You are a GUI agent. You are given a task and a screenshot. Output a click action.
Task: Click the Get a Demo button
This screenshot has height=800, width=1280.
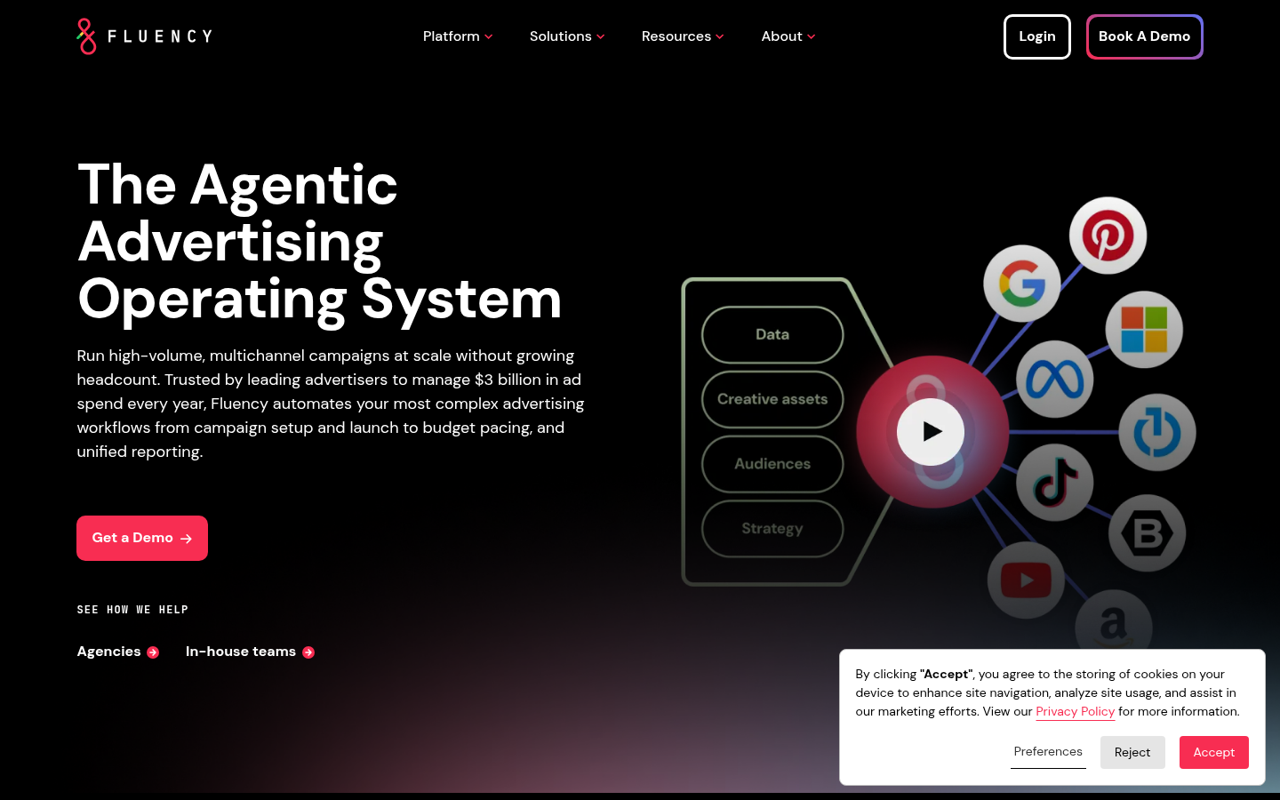point(142,538)
